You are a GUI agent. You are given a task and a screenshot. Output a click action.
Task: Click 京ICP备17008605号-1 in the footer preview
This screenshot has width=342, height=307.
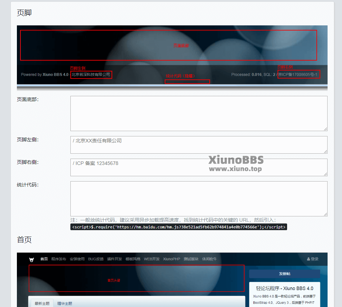tap(298, 74)
